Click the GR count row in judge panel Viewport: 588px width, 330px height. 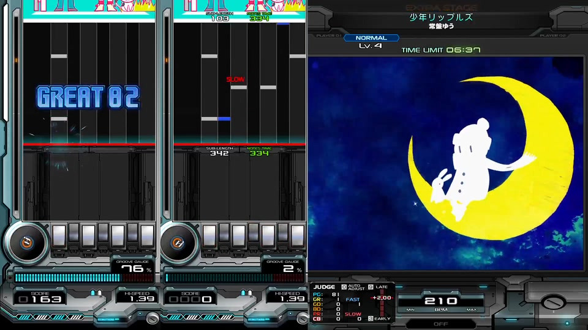(326, 299)
